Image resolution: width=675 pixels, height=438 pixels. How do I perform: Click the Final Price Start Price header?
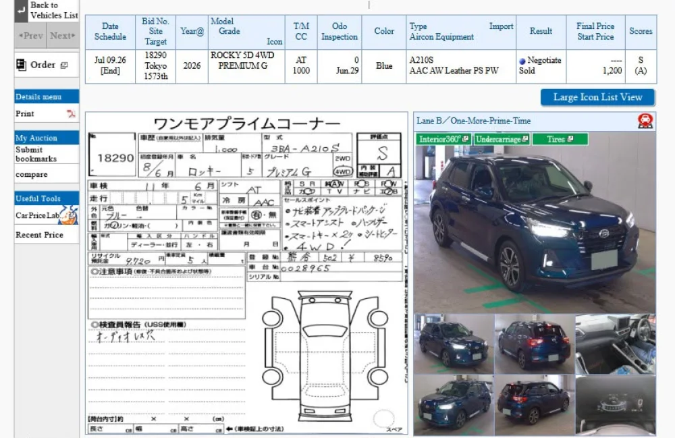(x=595, y=32)
